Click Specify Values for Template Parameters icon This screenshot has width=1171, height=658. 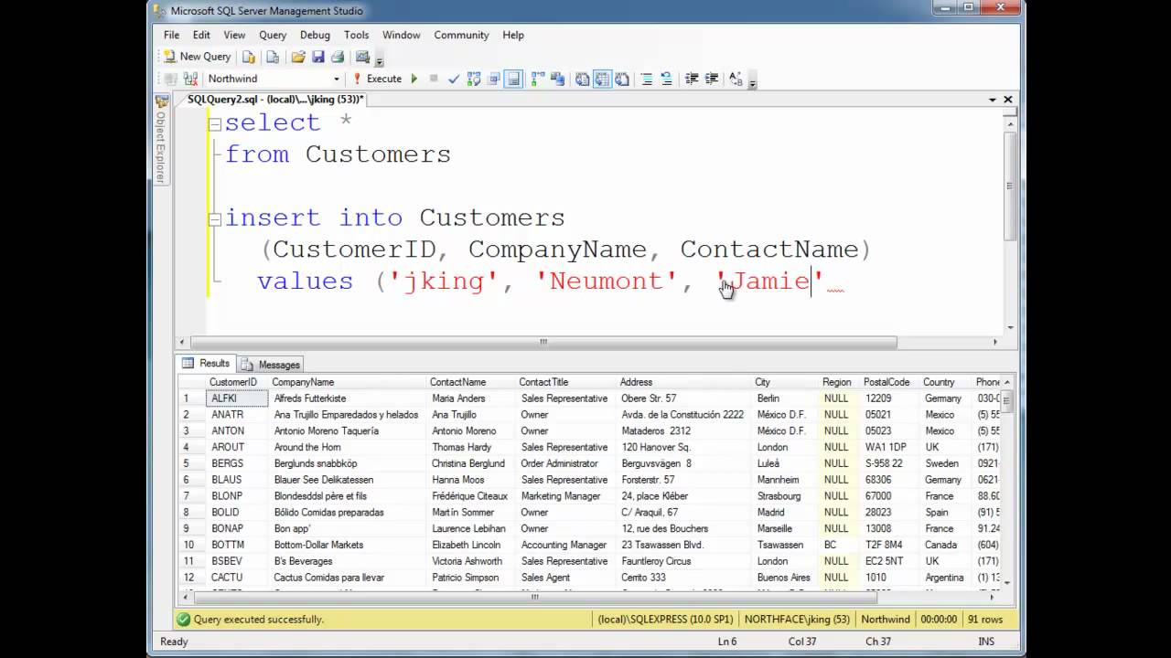[736, 79]
